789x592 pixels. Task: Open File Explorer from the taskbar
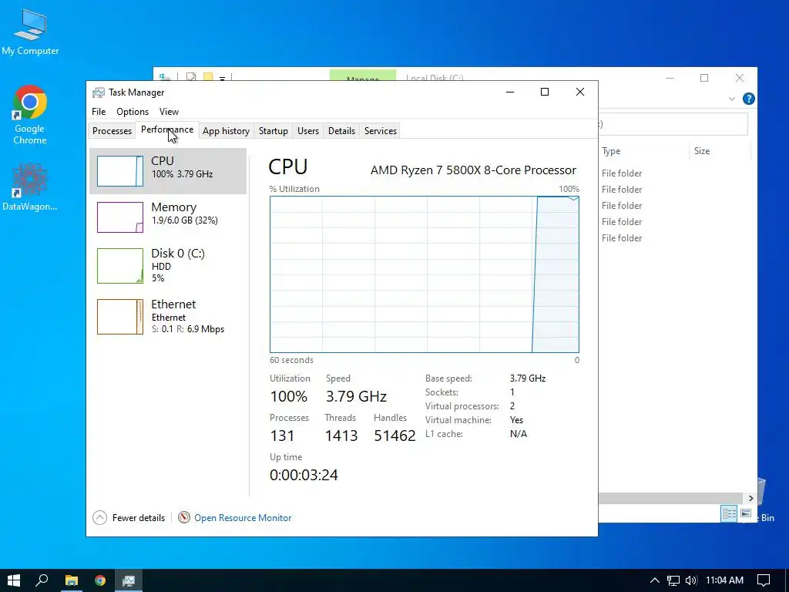tap(72, 580)
